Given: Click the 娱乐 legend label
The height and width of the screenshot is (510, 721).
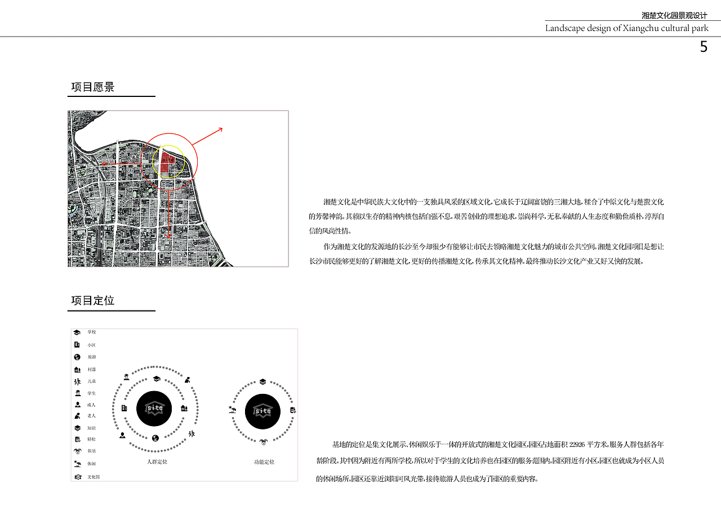Looking at the screenshot, I should tap(92, 451).
